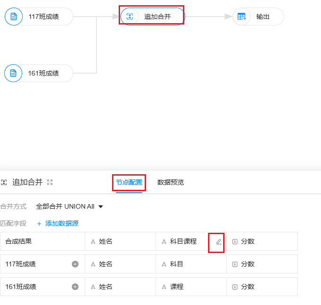Select the 追加合并 node icon in flow
This screenshot has width=321, height=305.
click(x=130, y=17)
